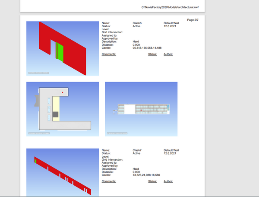The image size is (259, 197).
Task: Click the Clash6 3D wall clash image
Action: tap(63, 48)
